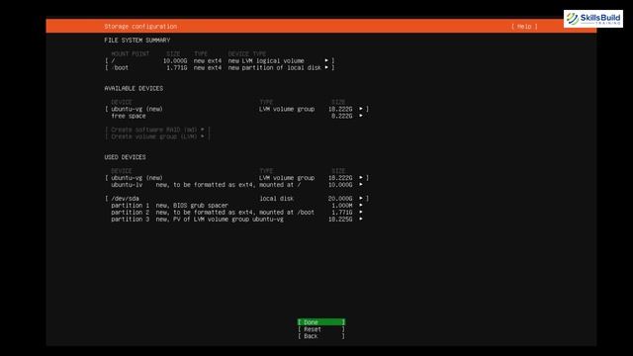Click the USED DEVICES heading
This screenshot has height=356, width=633.
(x=126, y=157)
